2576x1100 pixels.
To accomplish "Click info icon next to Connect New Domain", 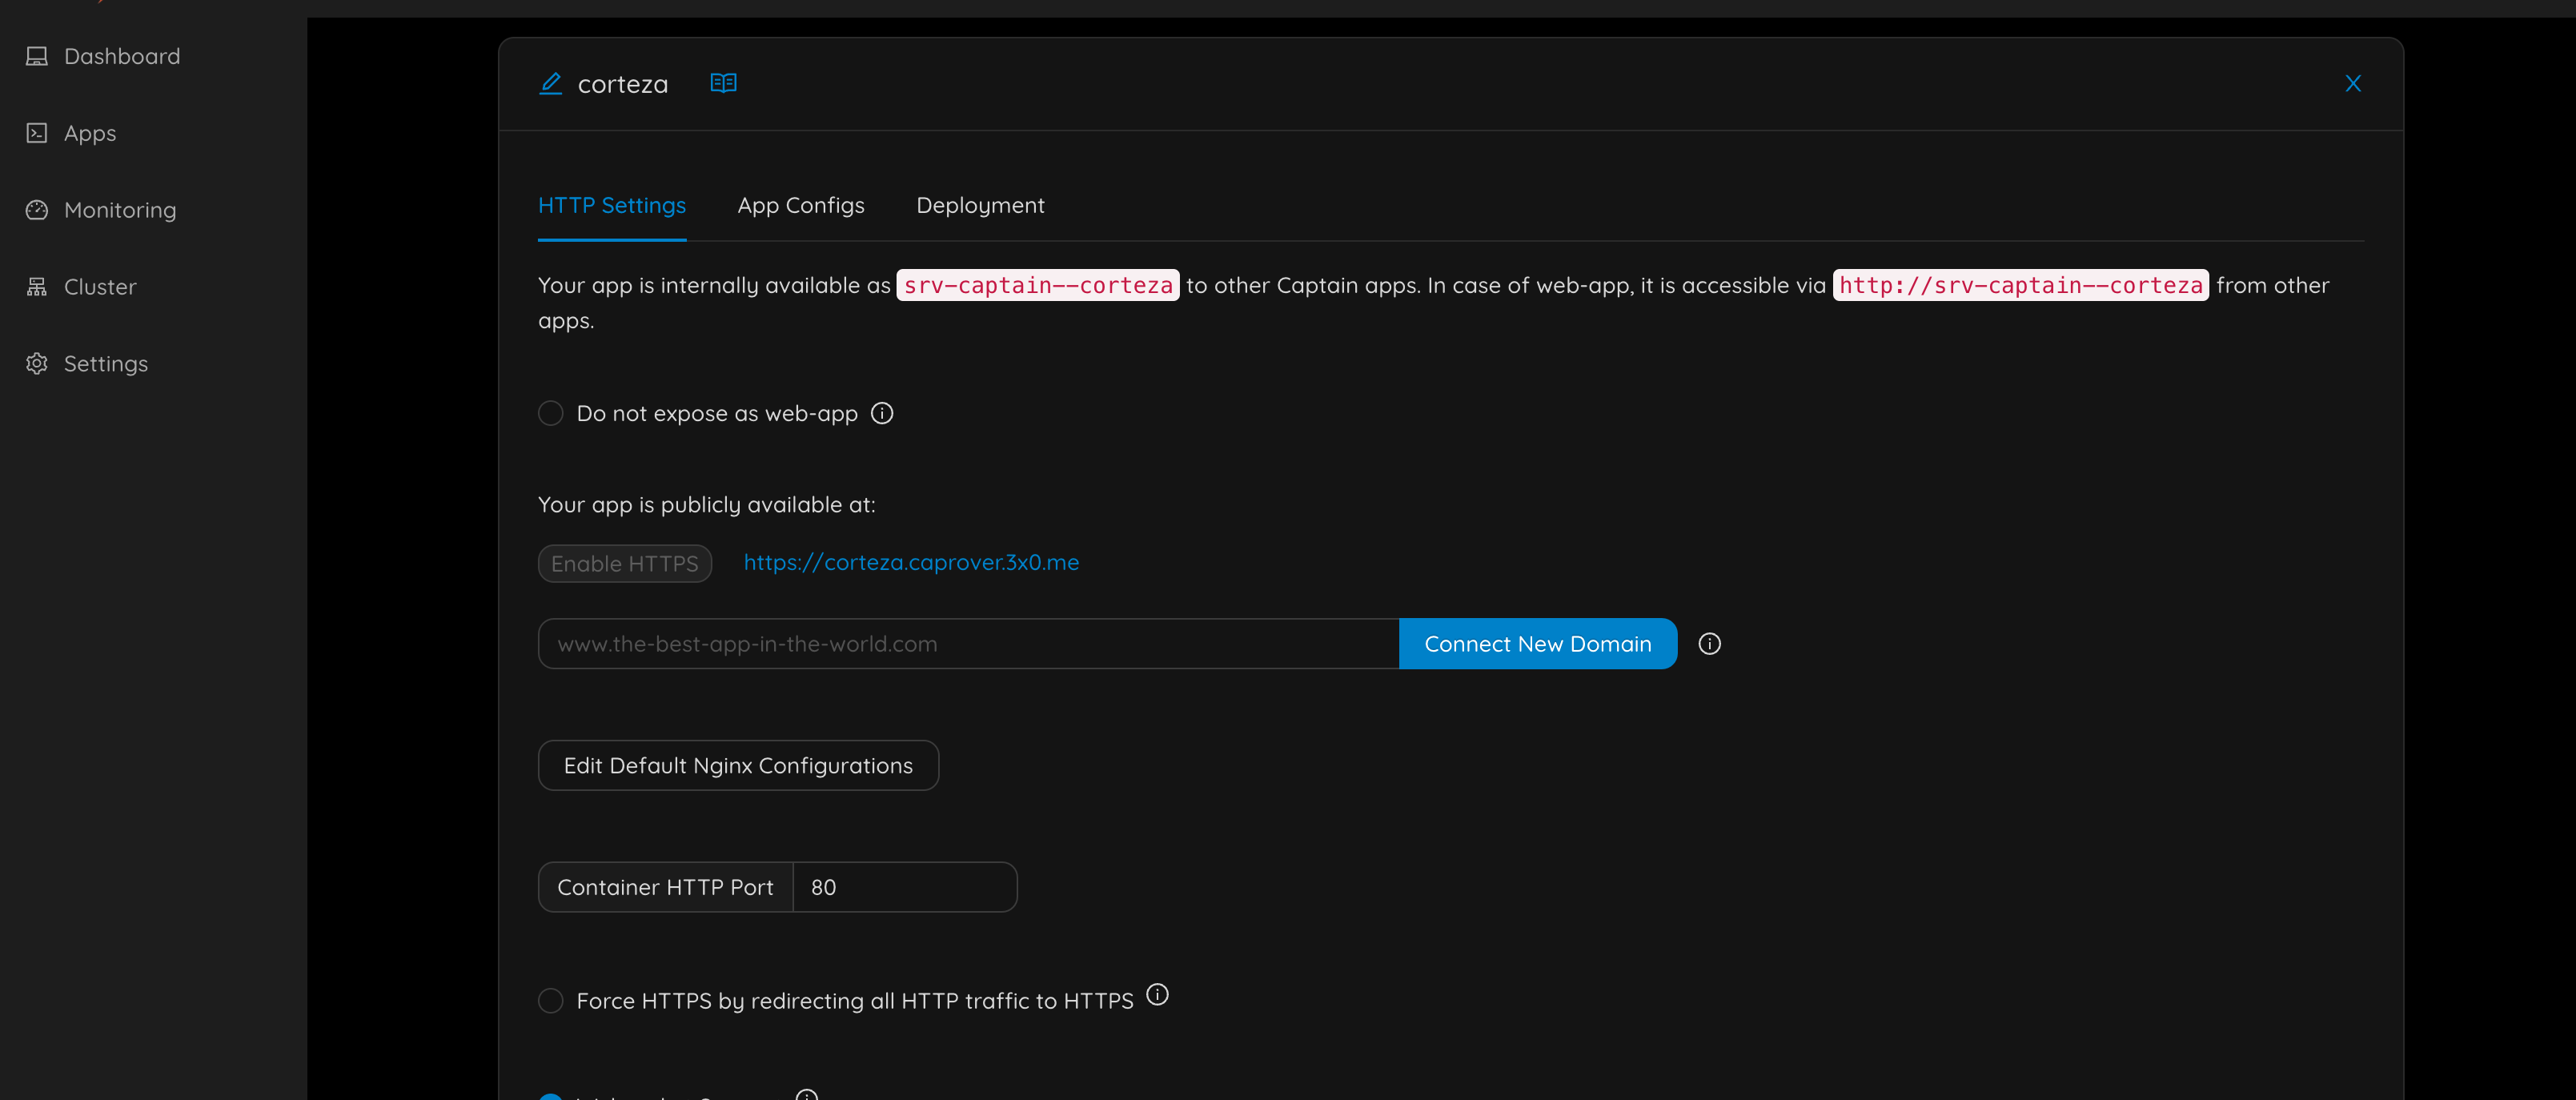I will tap(1710, 644).
